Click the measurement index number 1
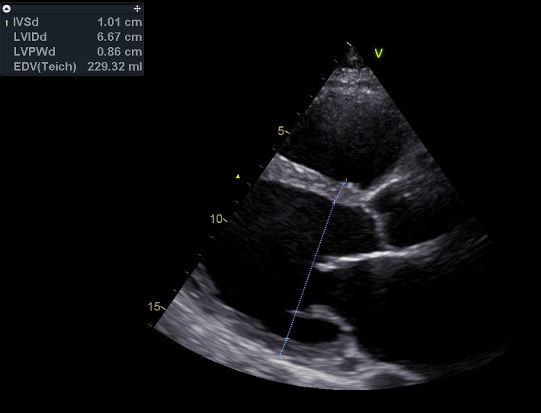 coord(6,24)
